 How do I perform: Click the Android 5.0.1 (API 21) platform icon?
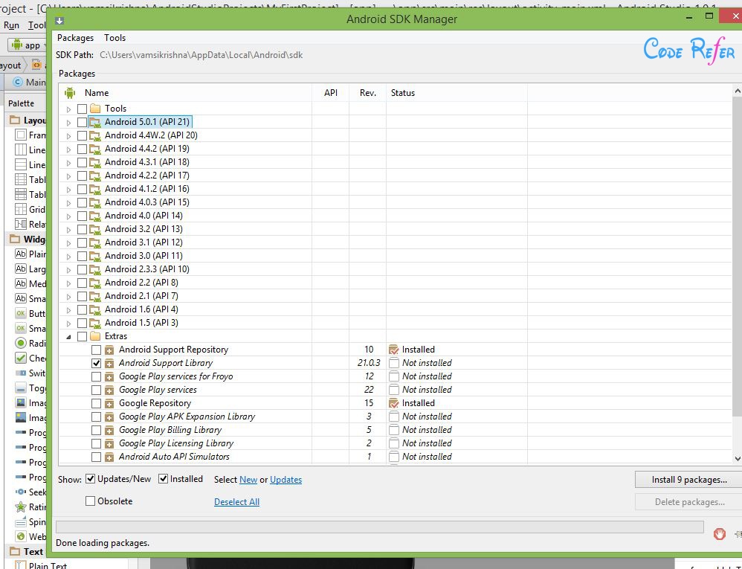[95, 122]
